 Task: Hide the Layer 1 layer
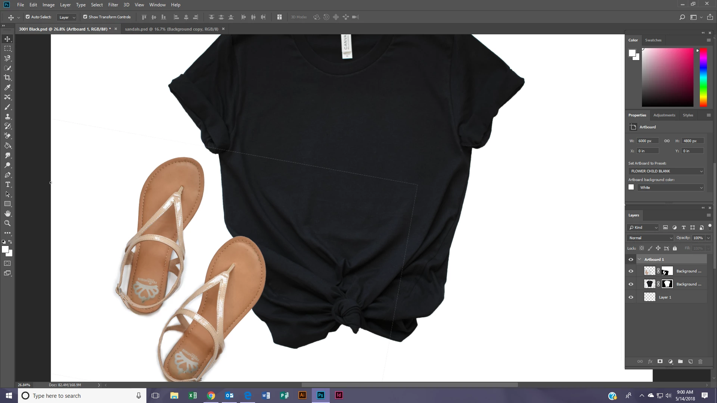[x=631, y=297]
